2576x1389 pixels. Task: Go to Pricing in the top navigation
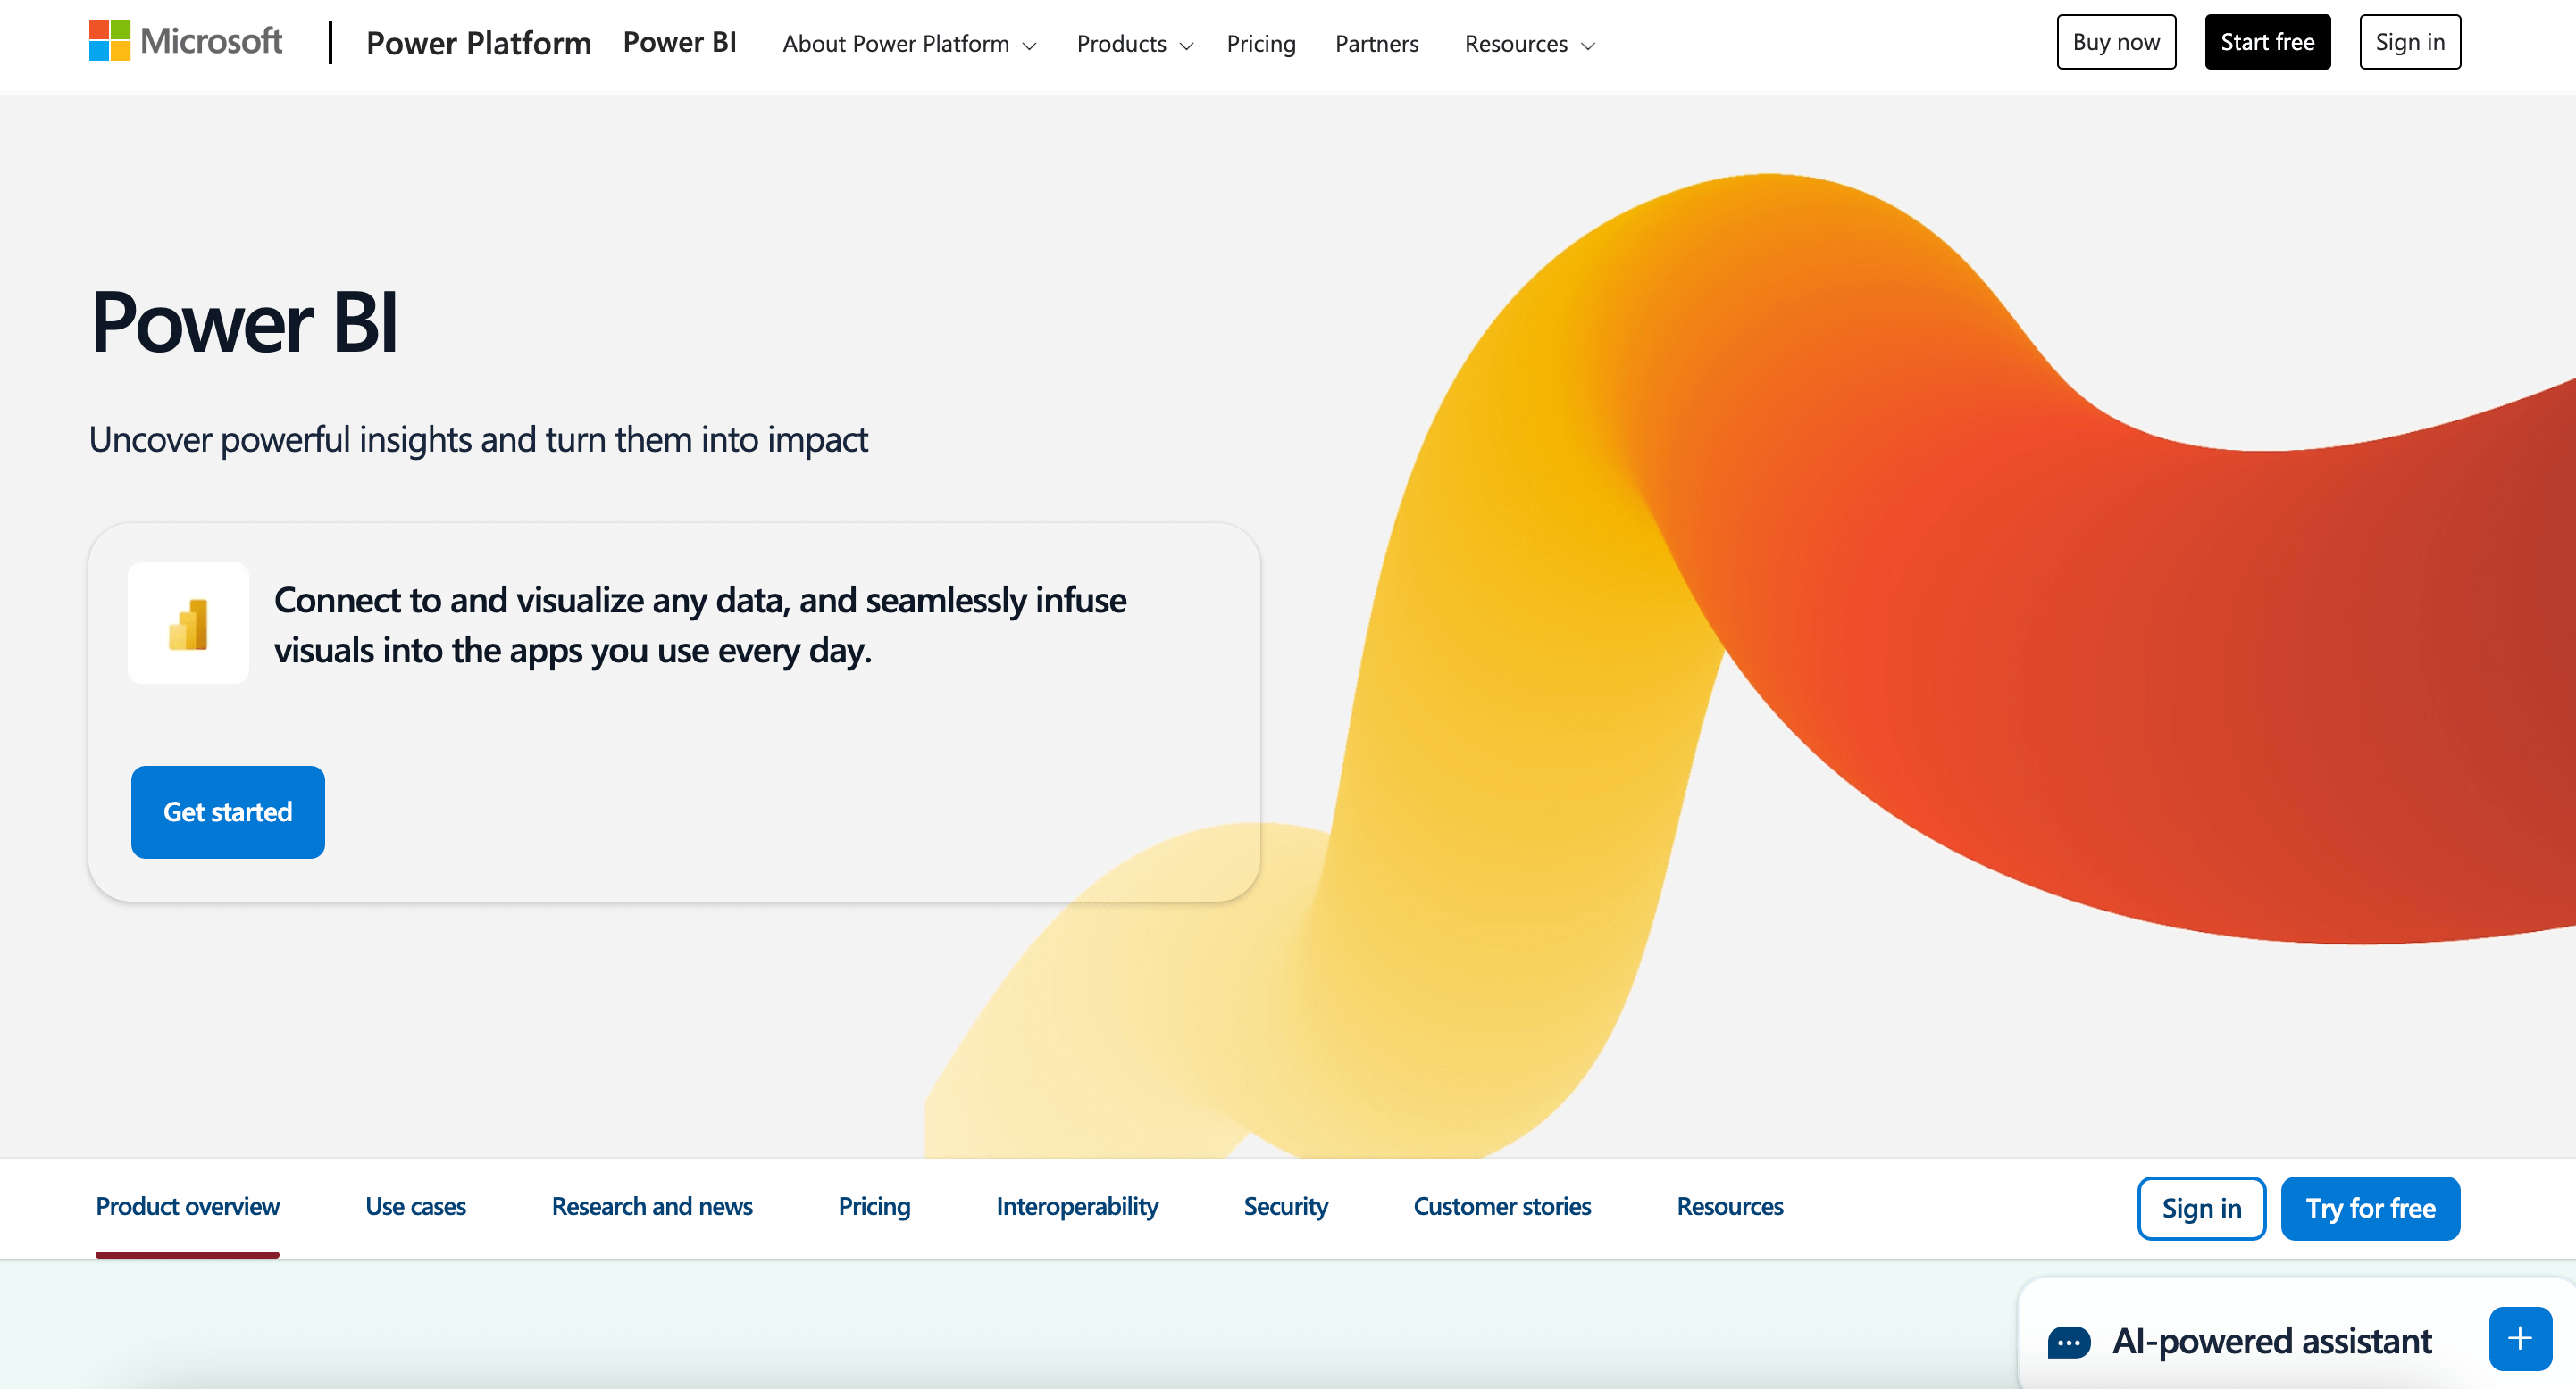(x=1260, y=44)
